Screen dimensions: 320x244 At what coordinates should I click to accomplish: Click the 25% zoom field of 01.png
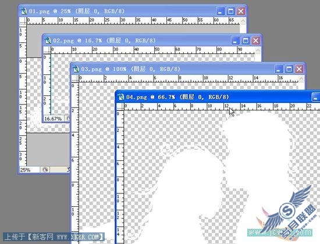30,170
